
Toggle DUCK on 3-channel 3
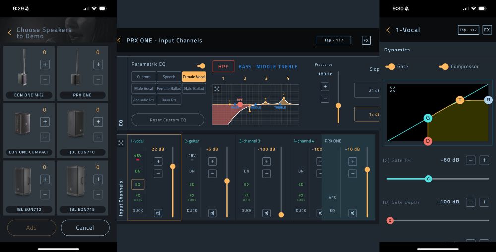[x=247, y=210]
